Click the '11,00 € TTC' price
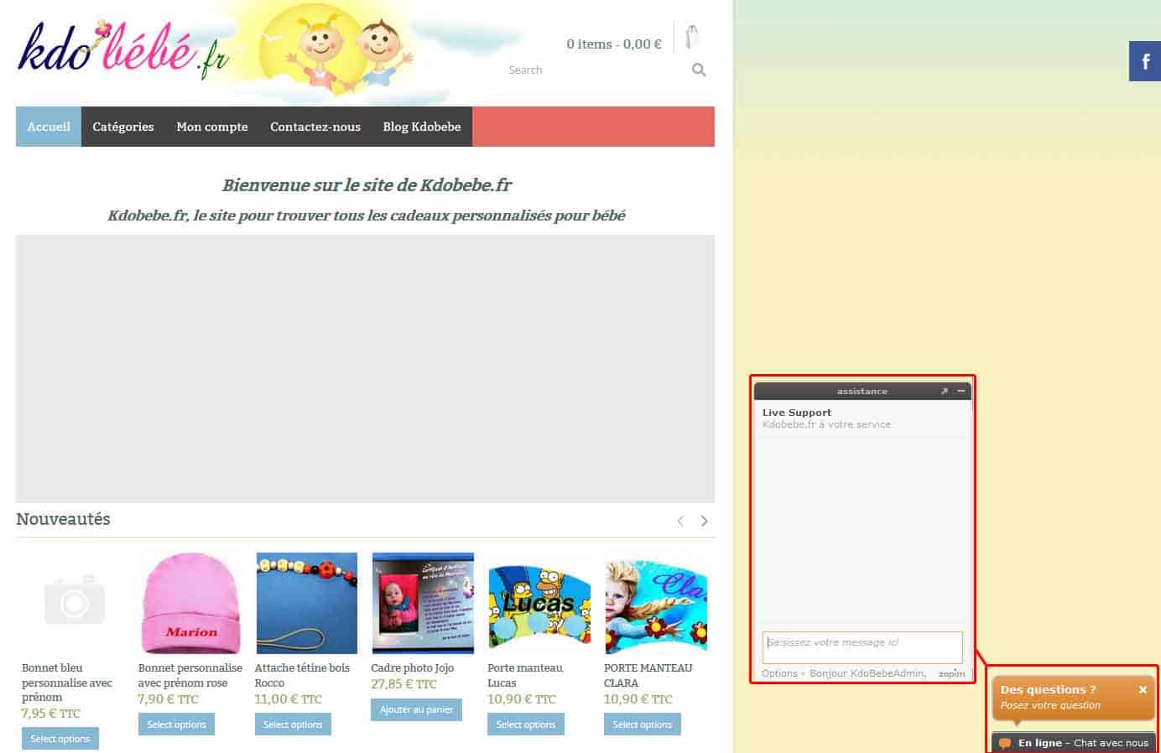The image size is (1161, 753). click(289, 698)
